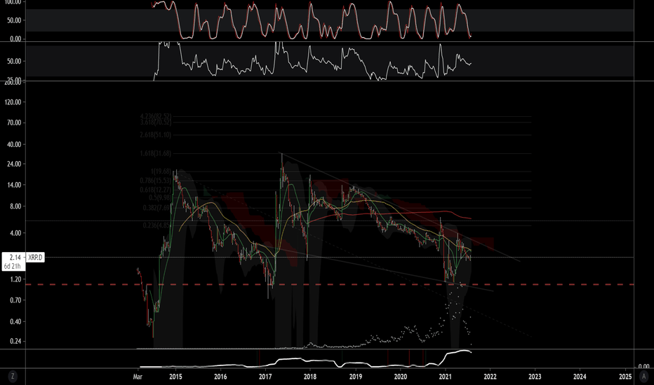Select the 1.618(31.68) Fibonacci level label
The image size is (654, 385).
156,153
